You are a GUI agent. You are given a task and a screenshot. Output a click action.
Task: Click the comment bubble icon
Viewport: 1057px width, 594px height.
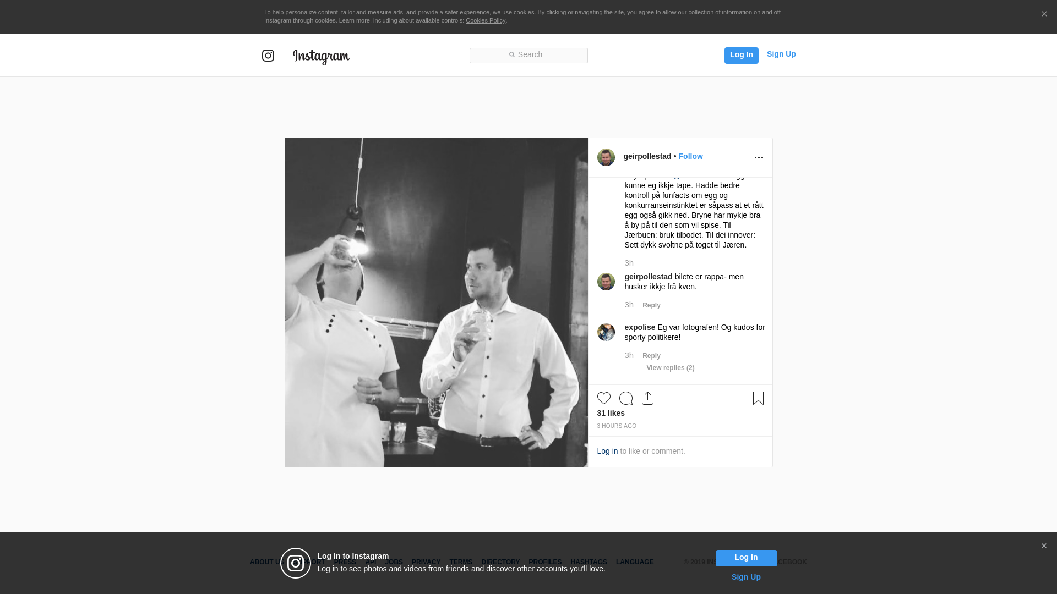[626, 398]
